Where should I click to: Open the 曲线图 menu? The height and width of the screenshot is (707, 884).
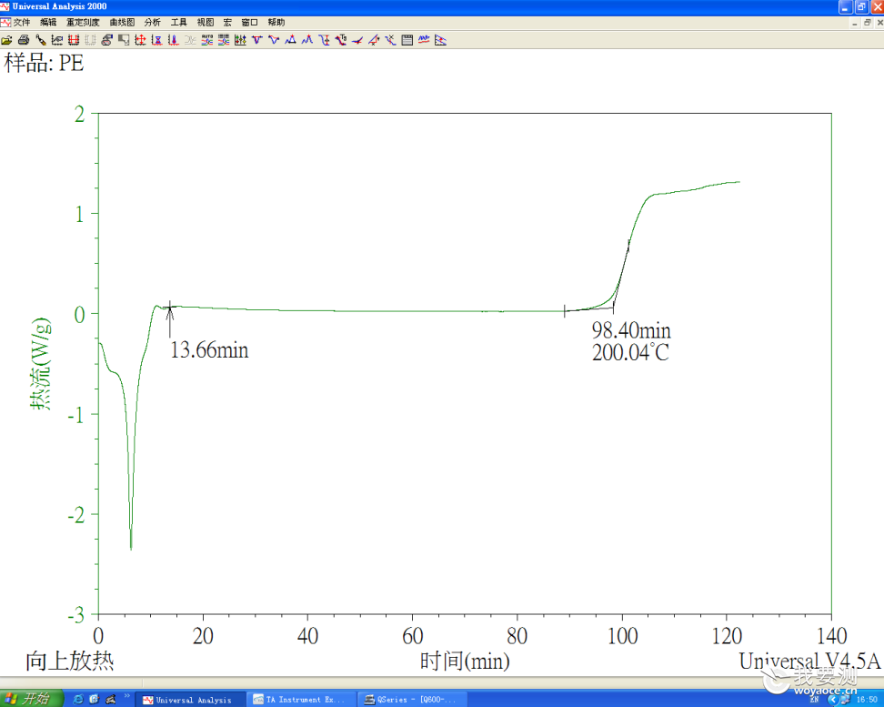click(123, 23)
